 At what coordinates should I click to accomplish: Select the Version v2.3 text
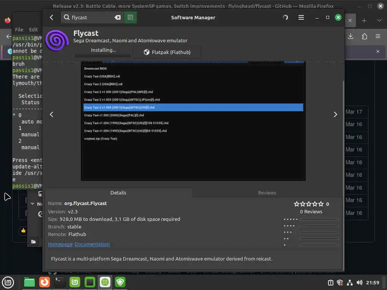pyautogui.click(x=63, y=212)
